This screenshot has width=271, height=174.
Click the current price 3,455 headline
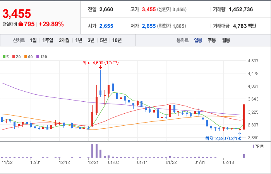click(x=17, y=14)
